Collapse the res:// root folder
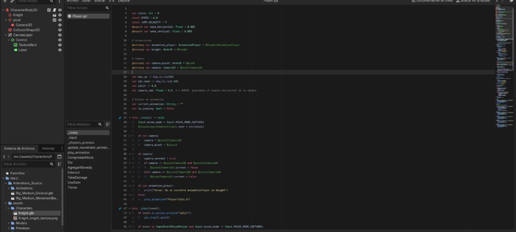 [x=4, y=178]
